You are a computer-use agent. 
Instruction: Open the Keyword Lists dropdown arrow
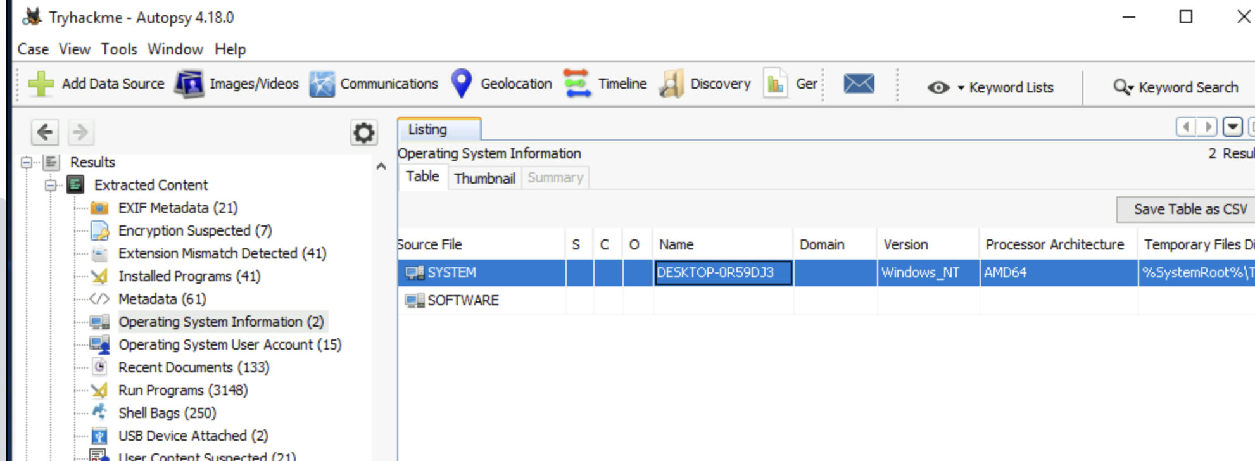(961, 88)
